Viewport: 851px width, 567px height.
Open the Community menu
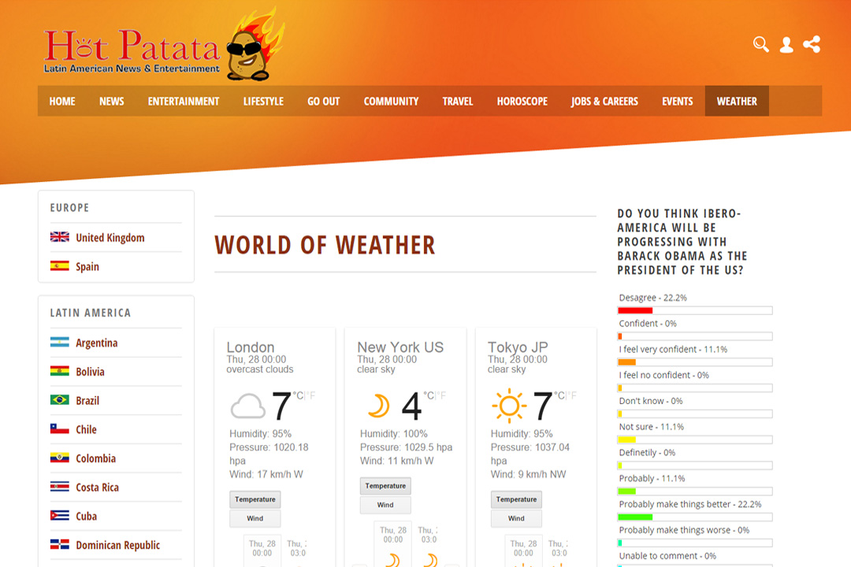pyautogui.click(x=392, y=102)
